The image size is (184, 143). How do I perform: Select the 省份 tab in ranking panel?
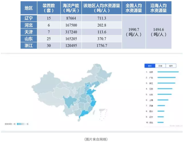(150, 66)
